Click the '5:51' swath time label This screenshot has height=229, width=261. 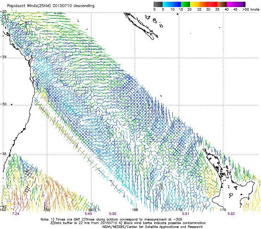[186, 214]
